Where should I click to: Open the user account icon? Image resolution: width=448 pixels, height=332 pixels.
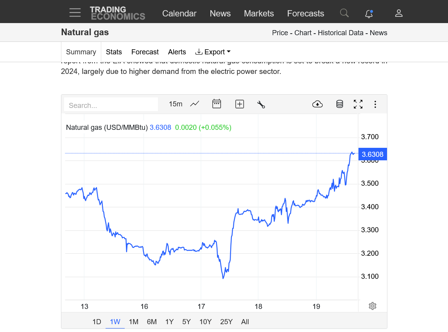[x=399, y=13]
